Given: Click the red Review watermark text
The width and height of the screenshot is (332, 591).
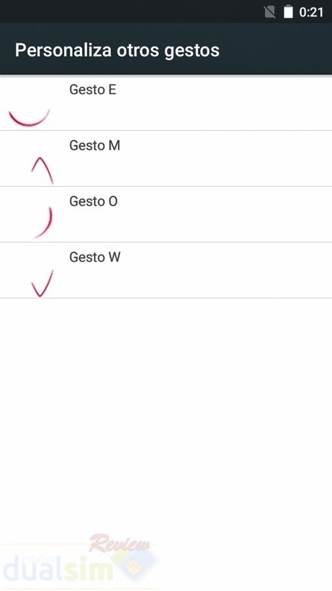Looking at the screenshot, I should pyautogui.click(x=119, y=544).
